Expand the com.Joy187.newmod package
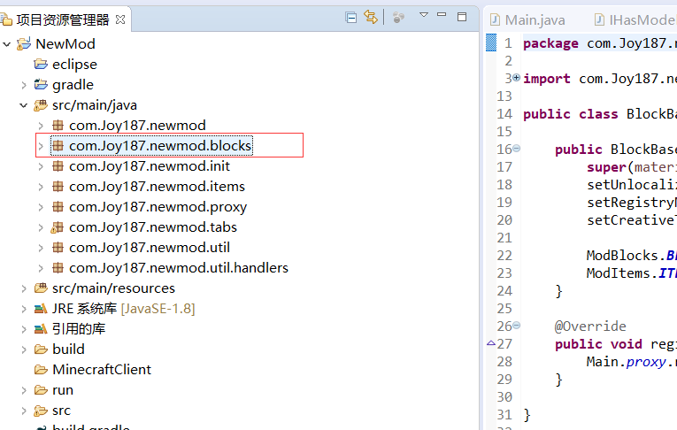Screen dimensions: 677x430 click(x=41, y=126)
